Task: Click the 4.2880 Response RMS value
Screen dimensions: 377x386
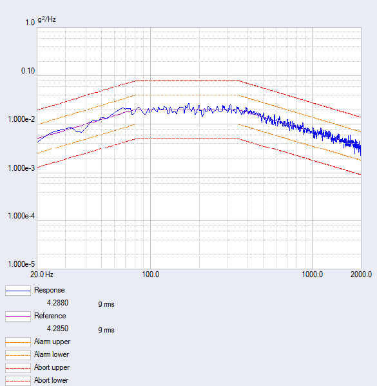Action: point(57,303)
